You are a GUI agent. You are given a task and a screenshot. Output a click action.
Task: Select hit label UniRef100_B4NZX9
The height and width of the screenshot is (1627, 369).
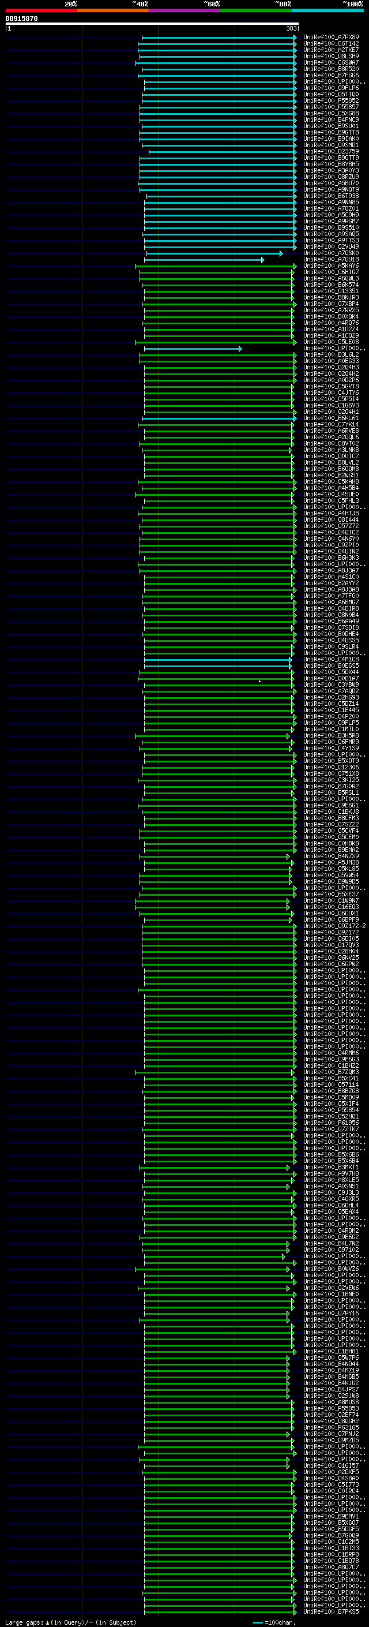click(331, 856)
